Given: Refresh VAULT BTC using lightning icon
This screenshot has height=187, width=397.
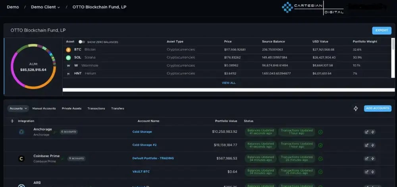Looking at the screenshot, I should (x=373, y=172).
